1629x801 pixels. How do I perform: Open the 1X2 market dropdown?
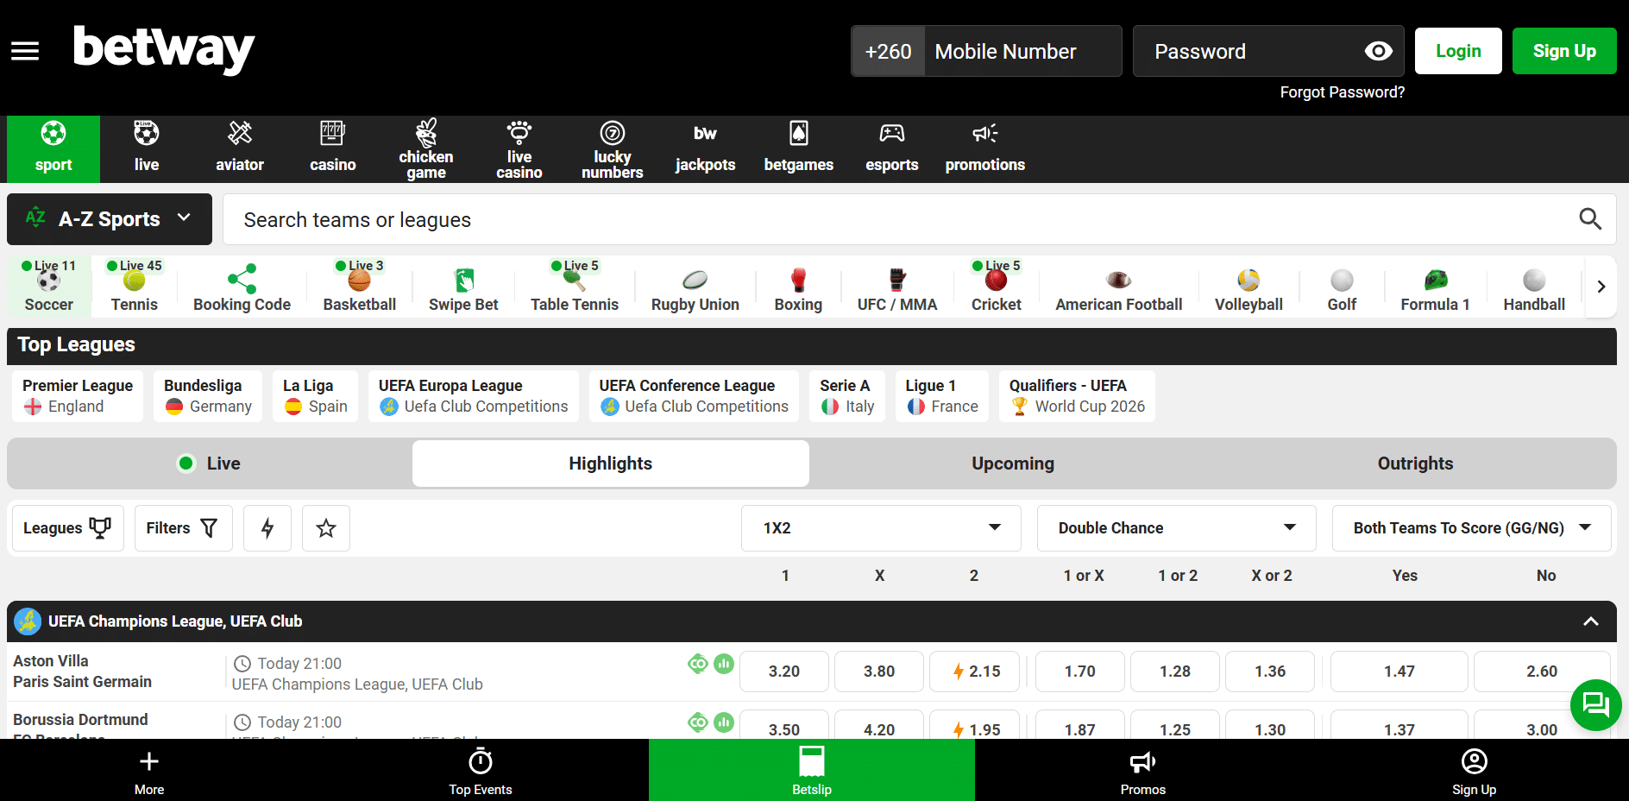(x=881, y=528)
